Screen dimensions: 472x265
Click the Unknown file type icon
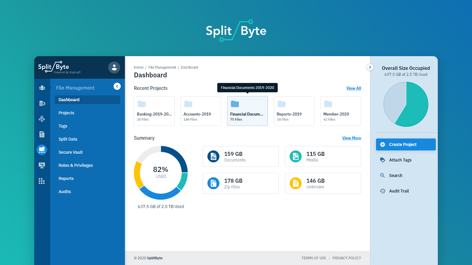point(296,183)
